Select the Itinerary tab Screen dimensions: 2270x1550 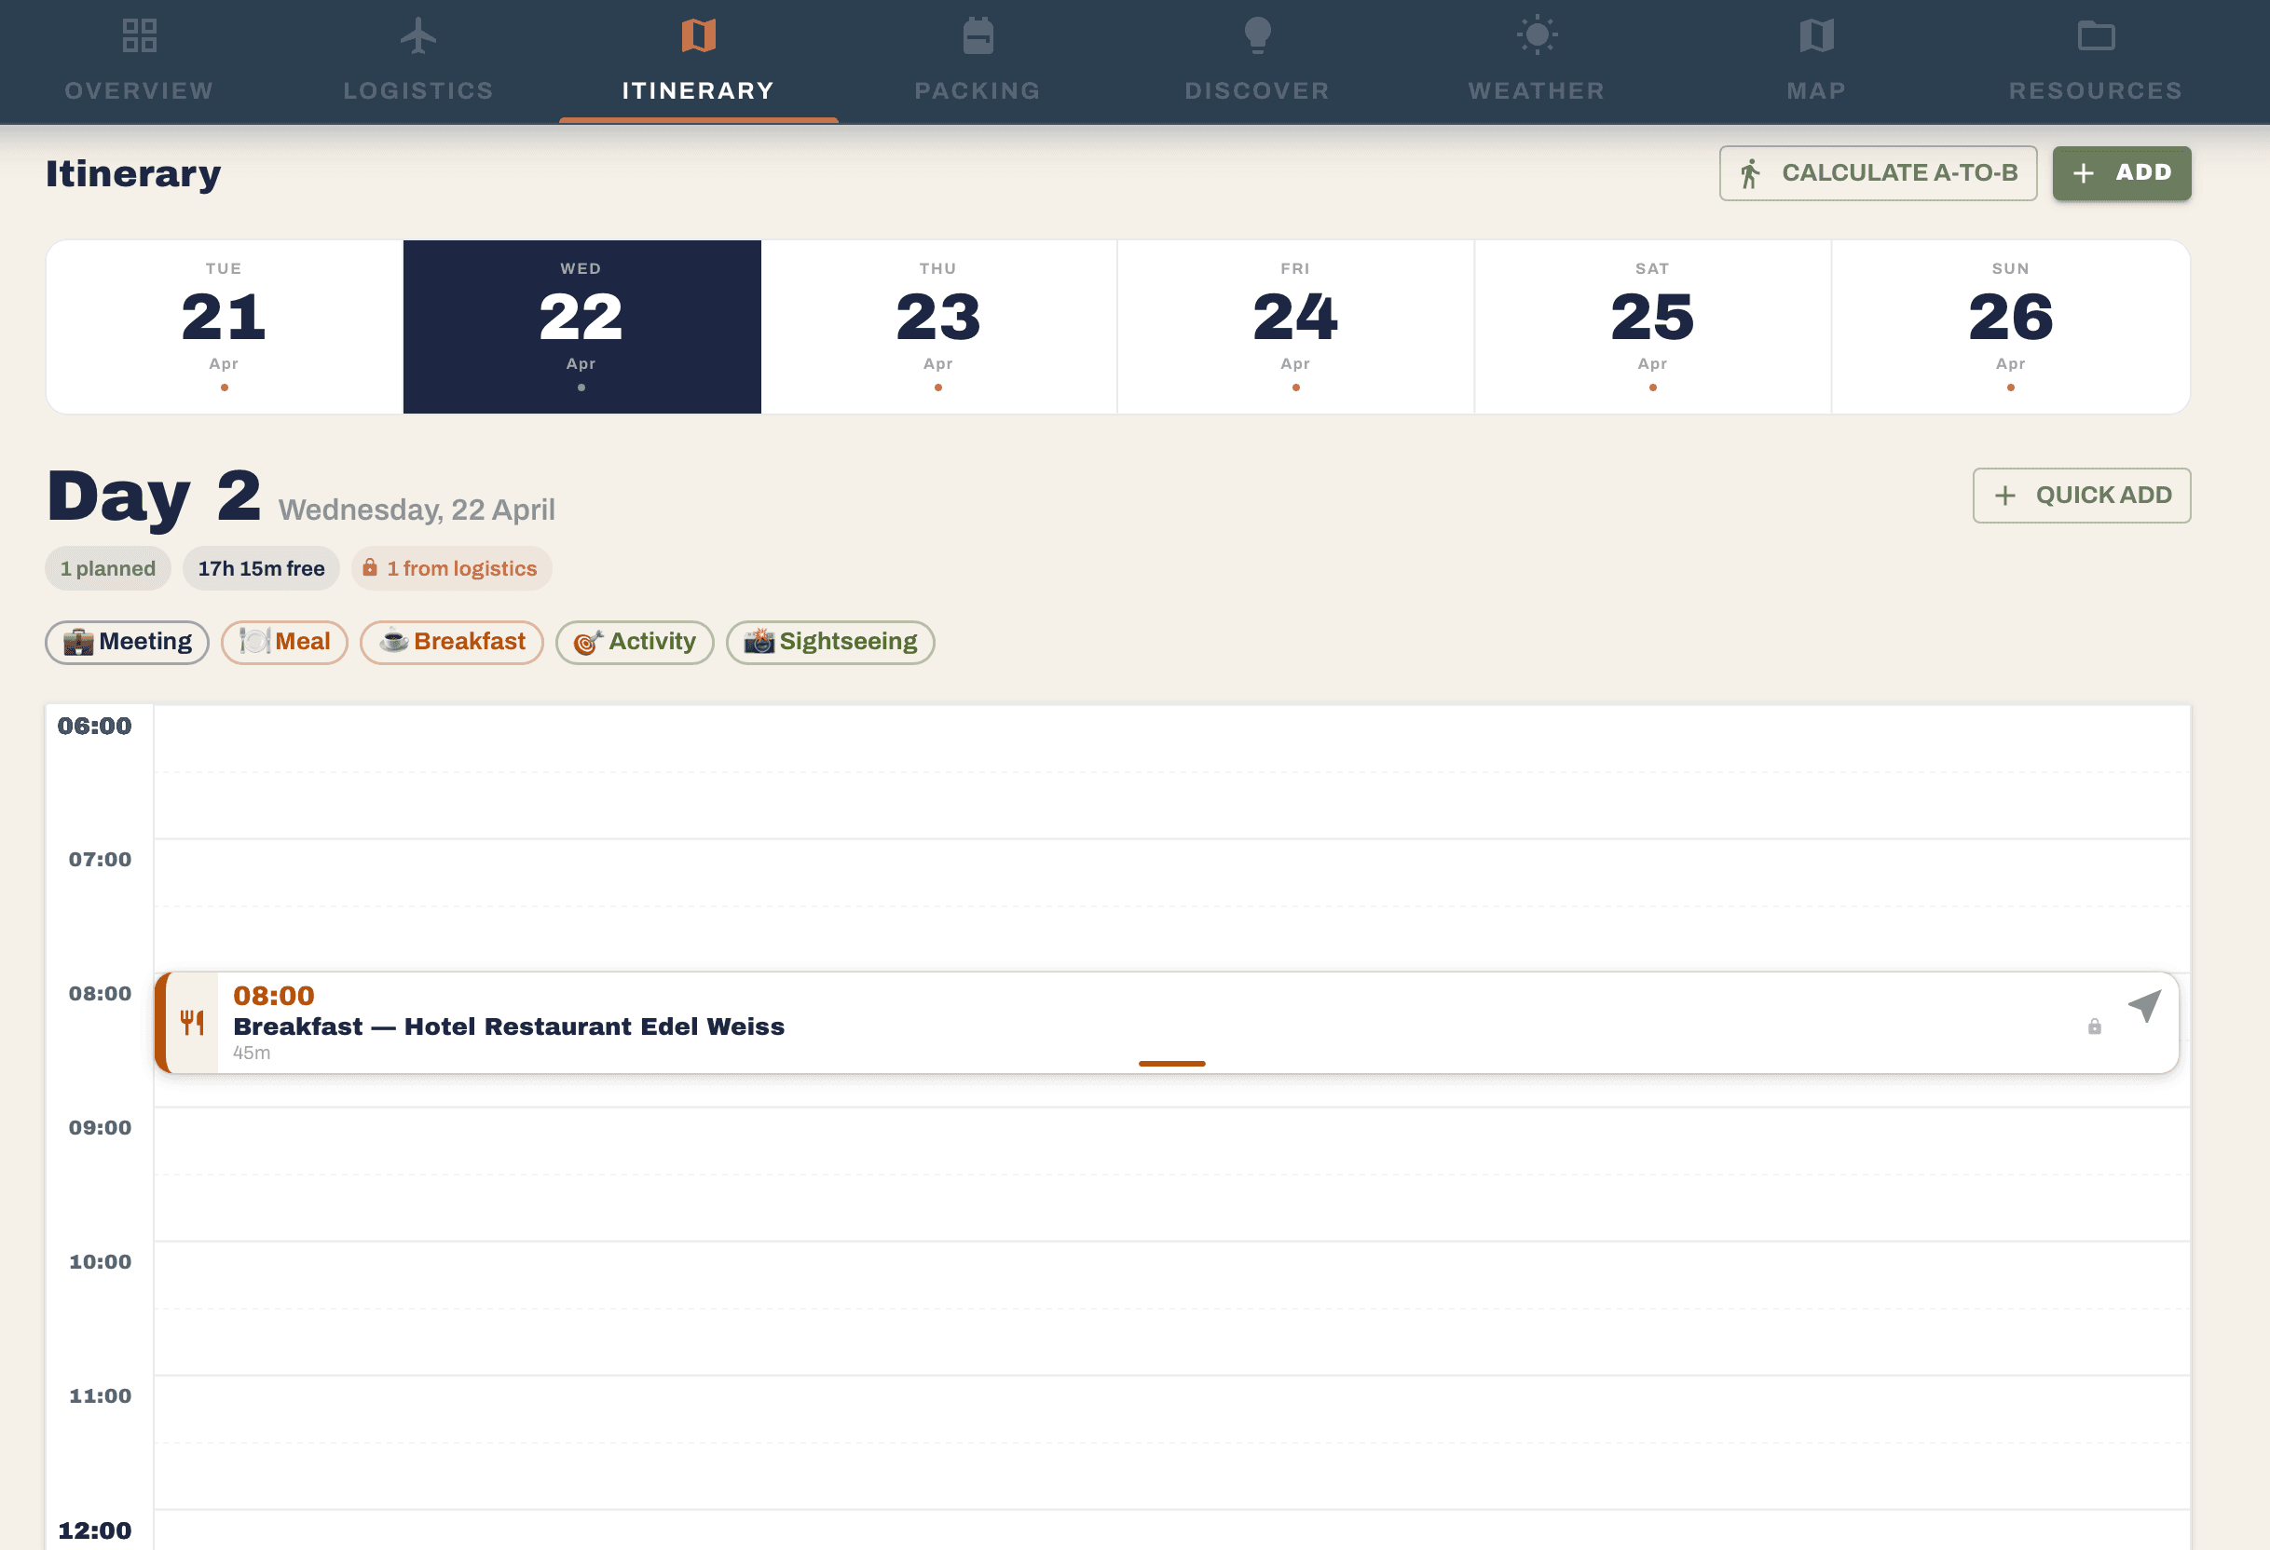pyautogui.click(x=697, y=61)
